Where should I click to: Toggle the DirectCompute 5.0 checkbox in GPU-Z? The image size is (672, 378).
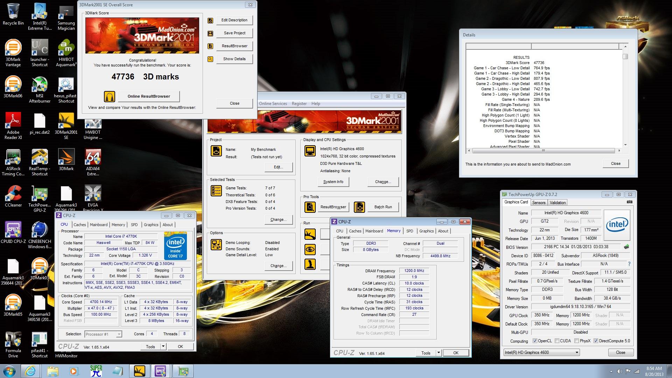[596, 341]
